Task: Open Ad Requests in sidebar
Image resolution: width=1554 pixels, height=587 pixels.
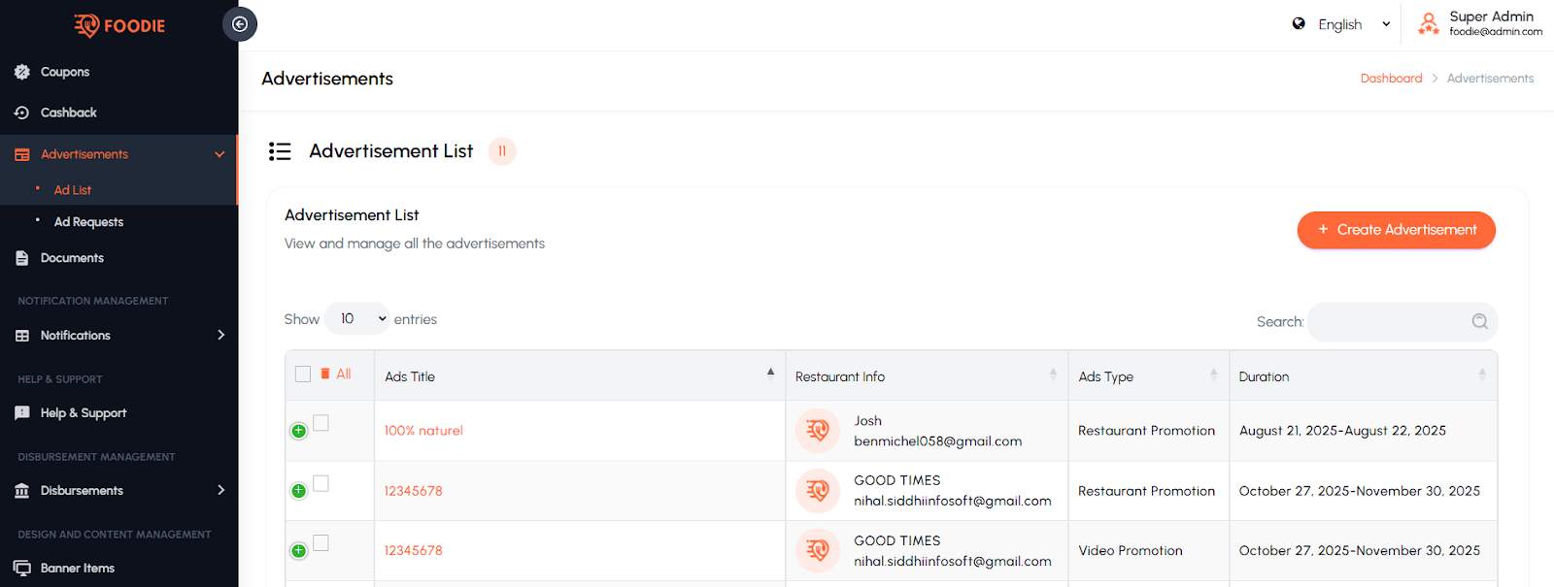Action: click(88, 222)
